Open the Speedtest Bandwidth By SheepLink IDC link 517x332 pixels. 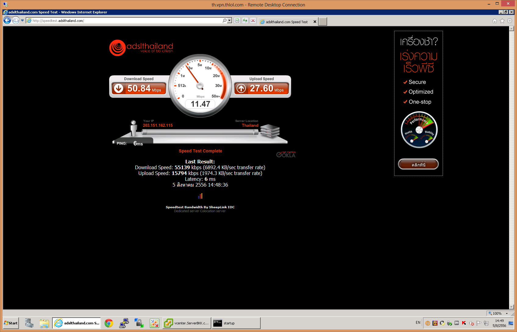pos(200,207)
